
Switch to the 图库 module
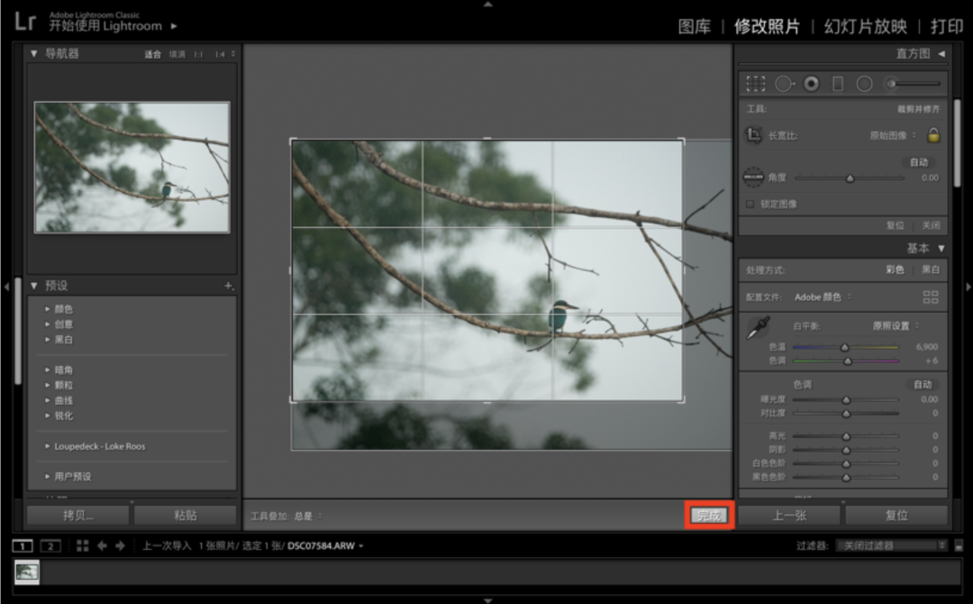click(694, 26)
